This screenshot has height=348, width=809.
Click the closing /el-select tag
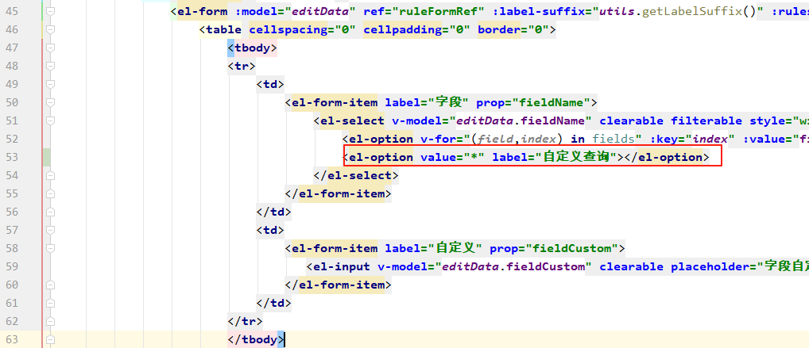[x=355, y=176]
